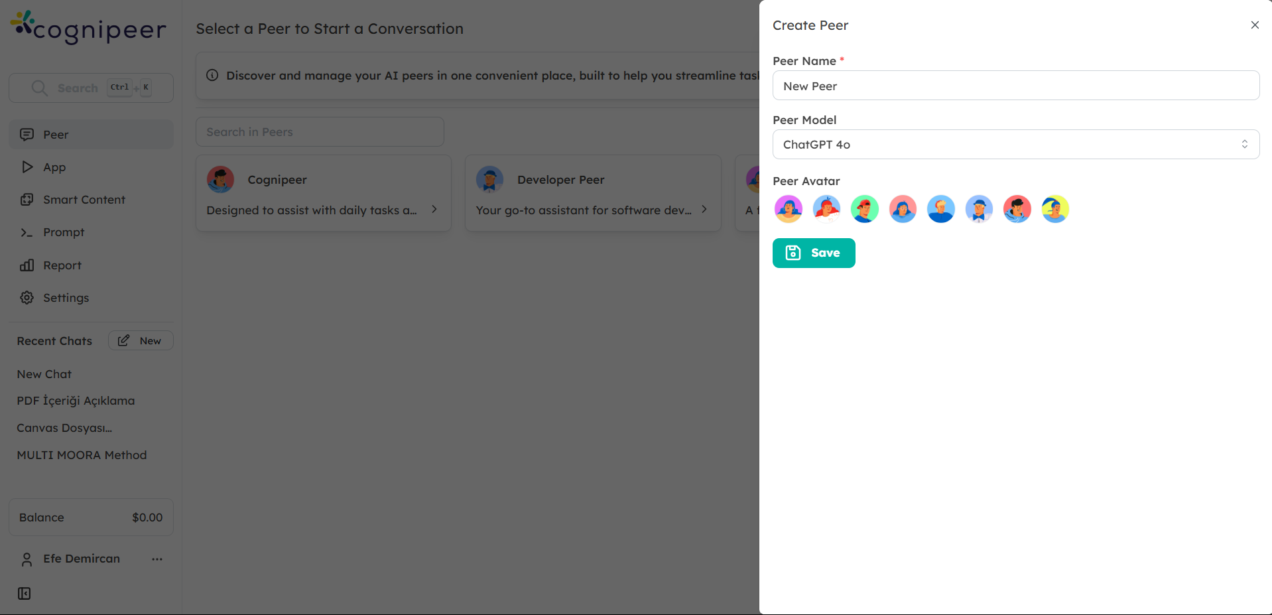This screenshot has width=1272, height=615.
Task: Click the cognipeer logo
Action: (x=88, y=27)
